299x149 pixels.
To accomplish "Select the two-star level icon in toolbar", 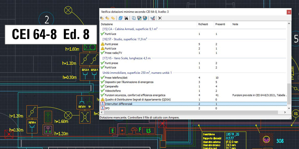I will click(107, 18).
